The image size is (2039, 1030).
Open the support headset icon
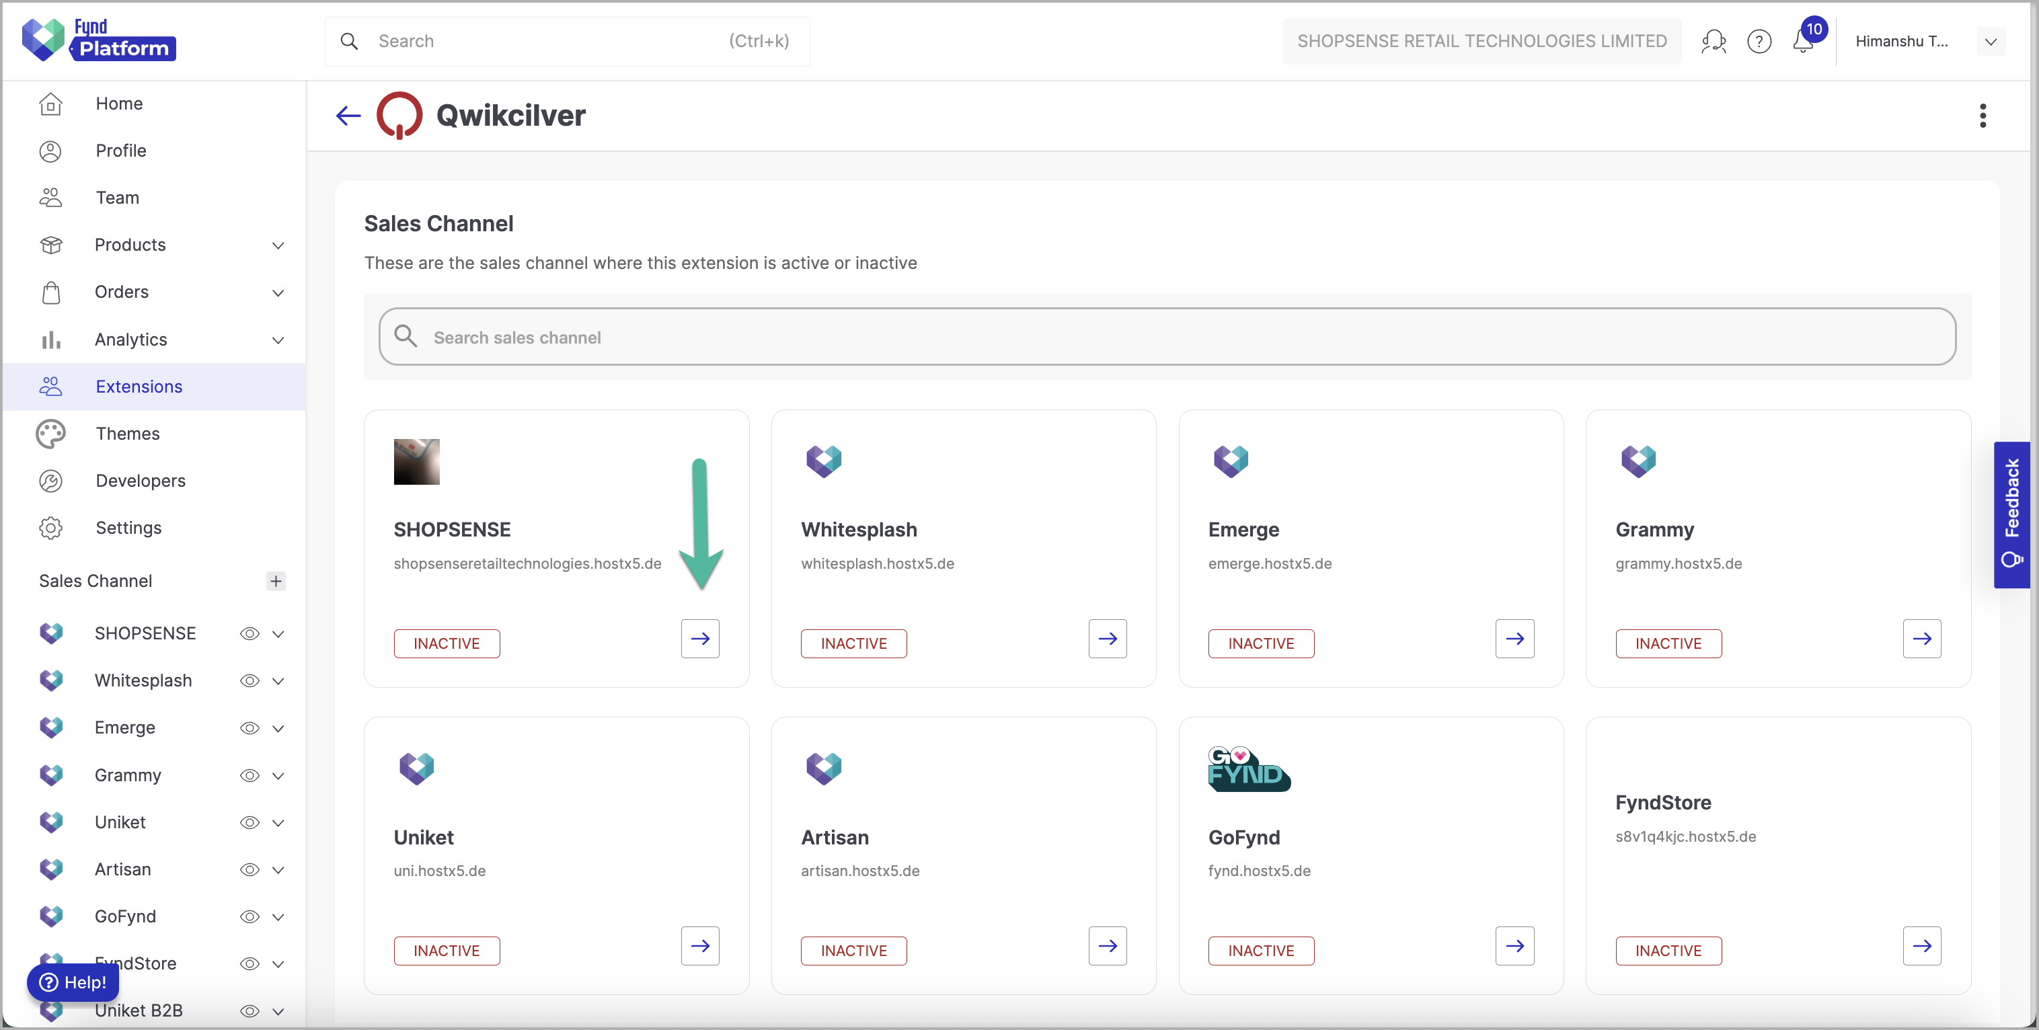pyautogui.click(x=1714, y=41)
